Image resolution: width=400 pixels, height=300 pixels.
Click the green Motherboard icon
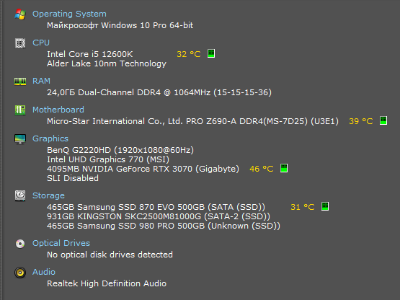point(20,110)
